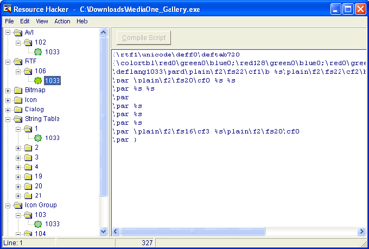Image resolution: width=369 pixels, height=249 pixels.
Task: Minimize the Resource Hacker window
Action: [x=335, y=9]
